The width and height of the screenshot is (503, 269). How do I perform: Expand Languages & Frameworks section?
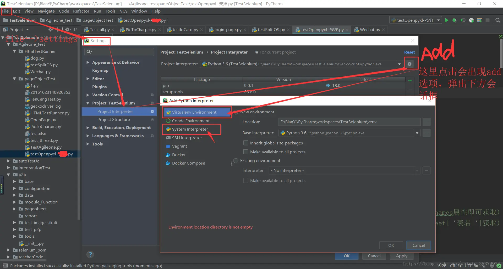click(88, 136)
